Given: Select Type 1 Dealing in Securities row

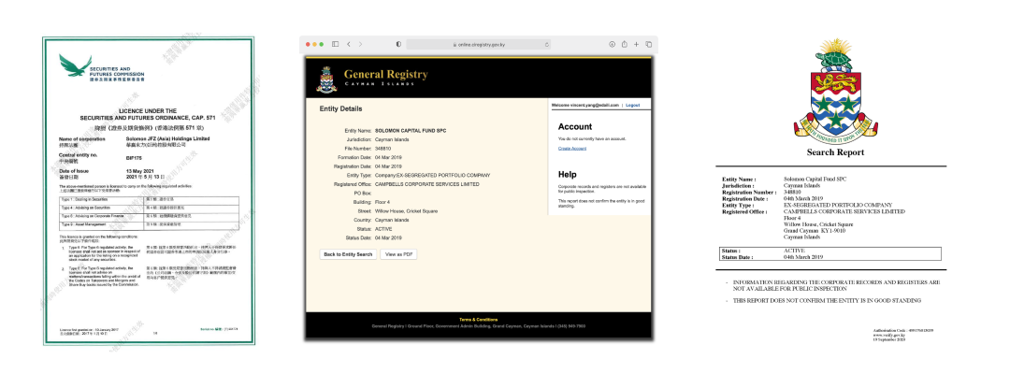Looking at the screenshot, I should coord(148,201).
